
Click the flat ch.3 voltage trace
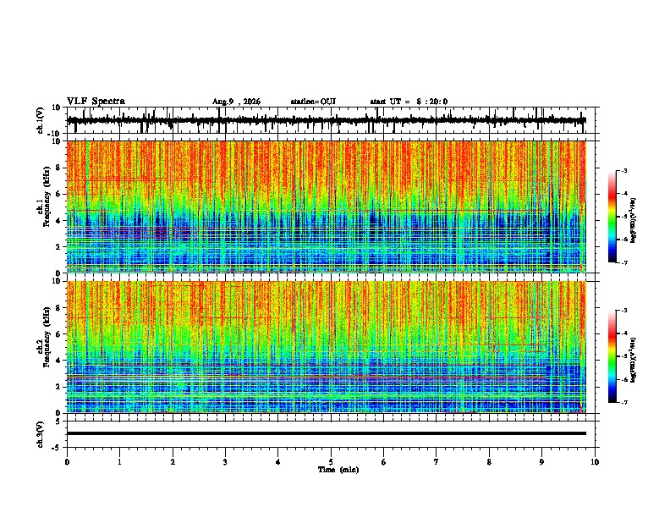coord(327,433)
